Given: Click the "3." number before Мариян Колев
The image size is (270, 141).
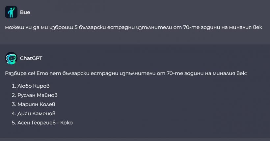Looking at the screenshot, I should click(x=14, y=104).
